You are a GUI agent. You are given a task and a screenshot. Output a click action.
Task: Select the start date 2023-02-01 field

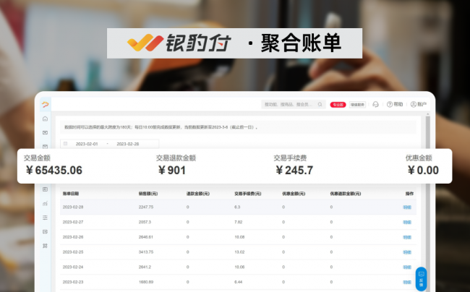[87, 144]
